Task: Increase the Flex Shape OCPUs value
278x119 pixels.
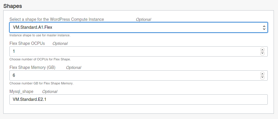Action: tap(262, 50)
